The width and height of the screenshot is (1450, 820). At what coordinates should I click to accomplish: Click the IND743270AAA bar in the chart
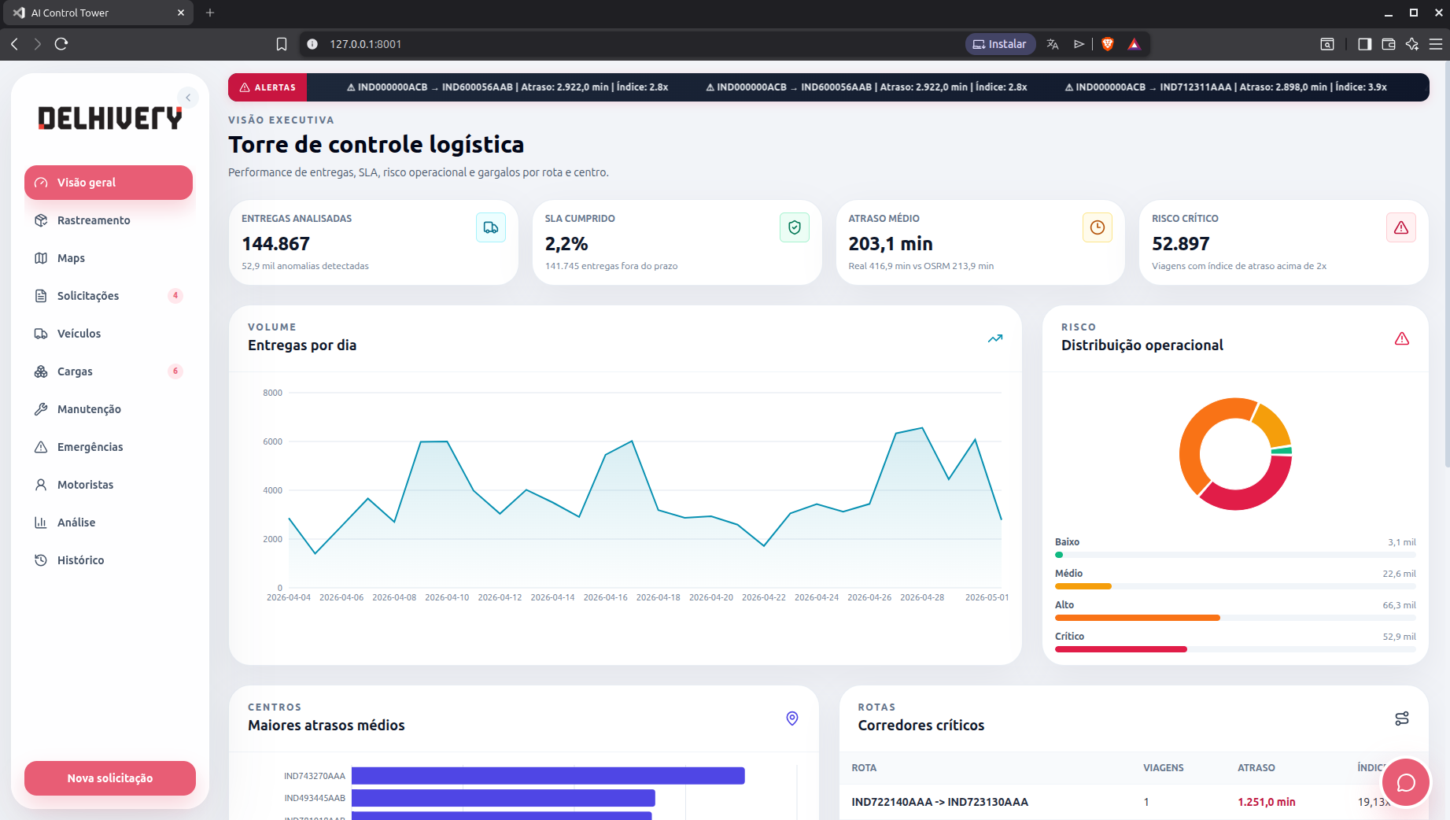[548, 776]
